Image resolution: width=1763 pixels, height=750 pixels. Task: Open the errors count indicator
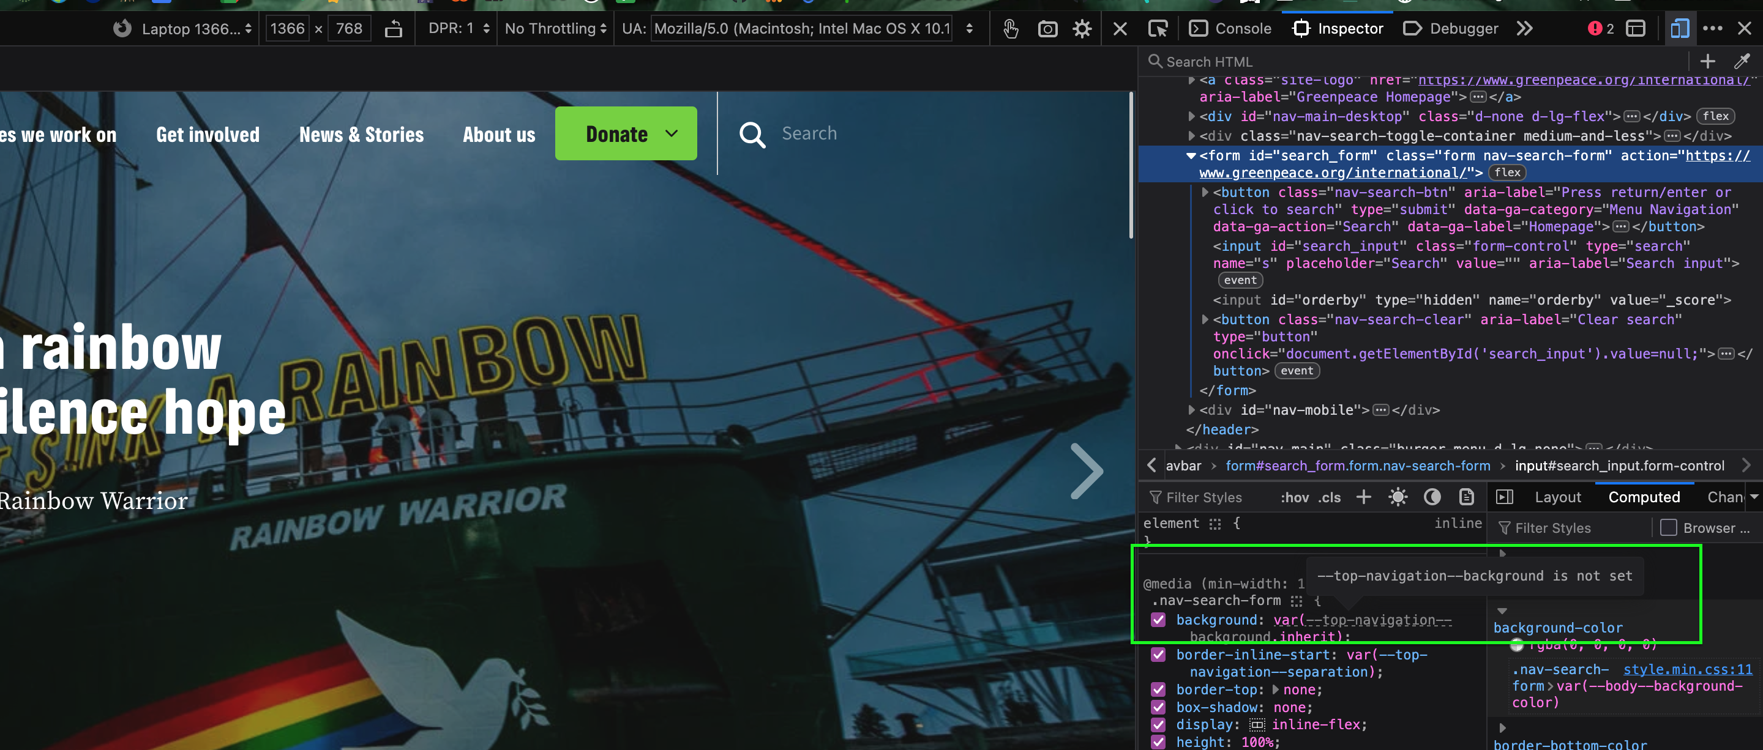pyautogui.click(x=1601, y=29)
